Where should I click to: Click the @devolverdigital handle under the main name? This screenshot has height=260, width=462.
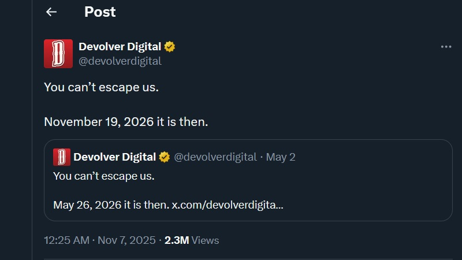[x=120, y=61]
